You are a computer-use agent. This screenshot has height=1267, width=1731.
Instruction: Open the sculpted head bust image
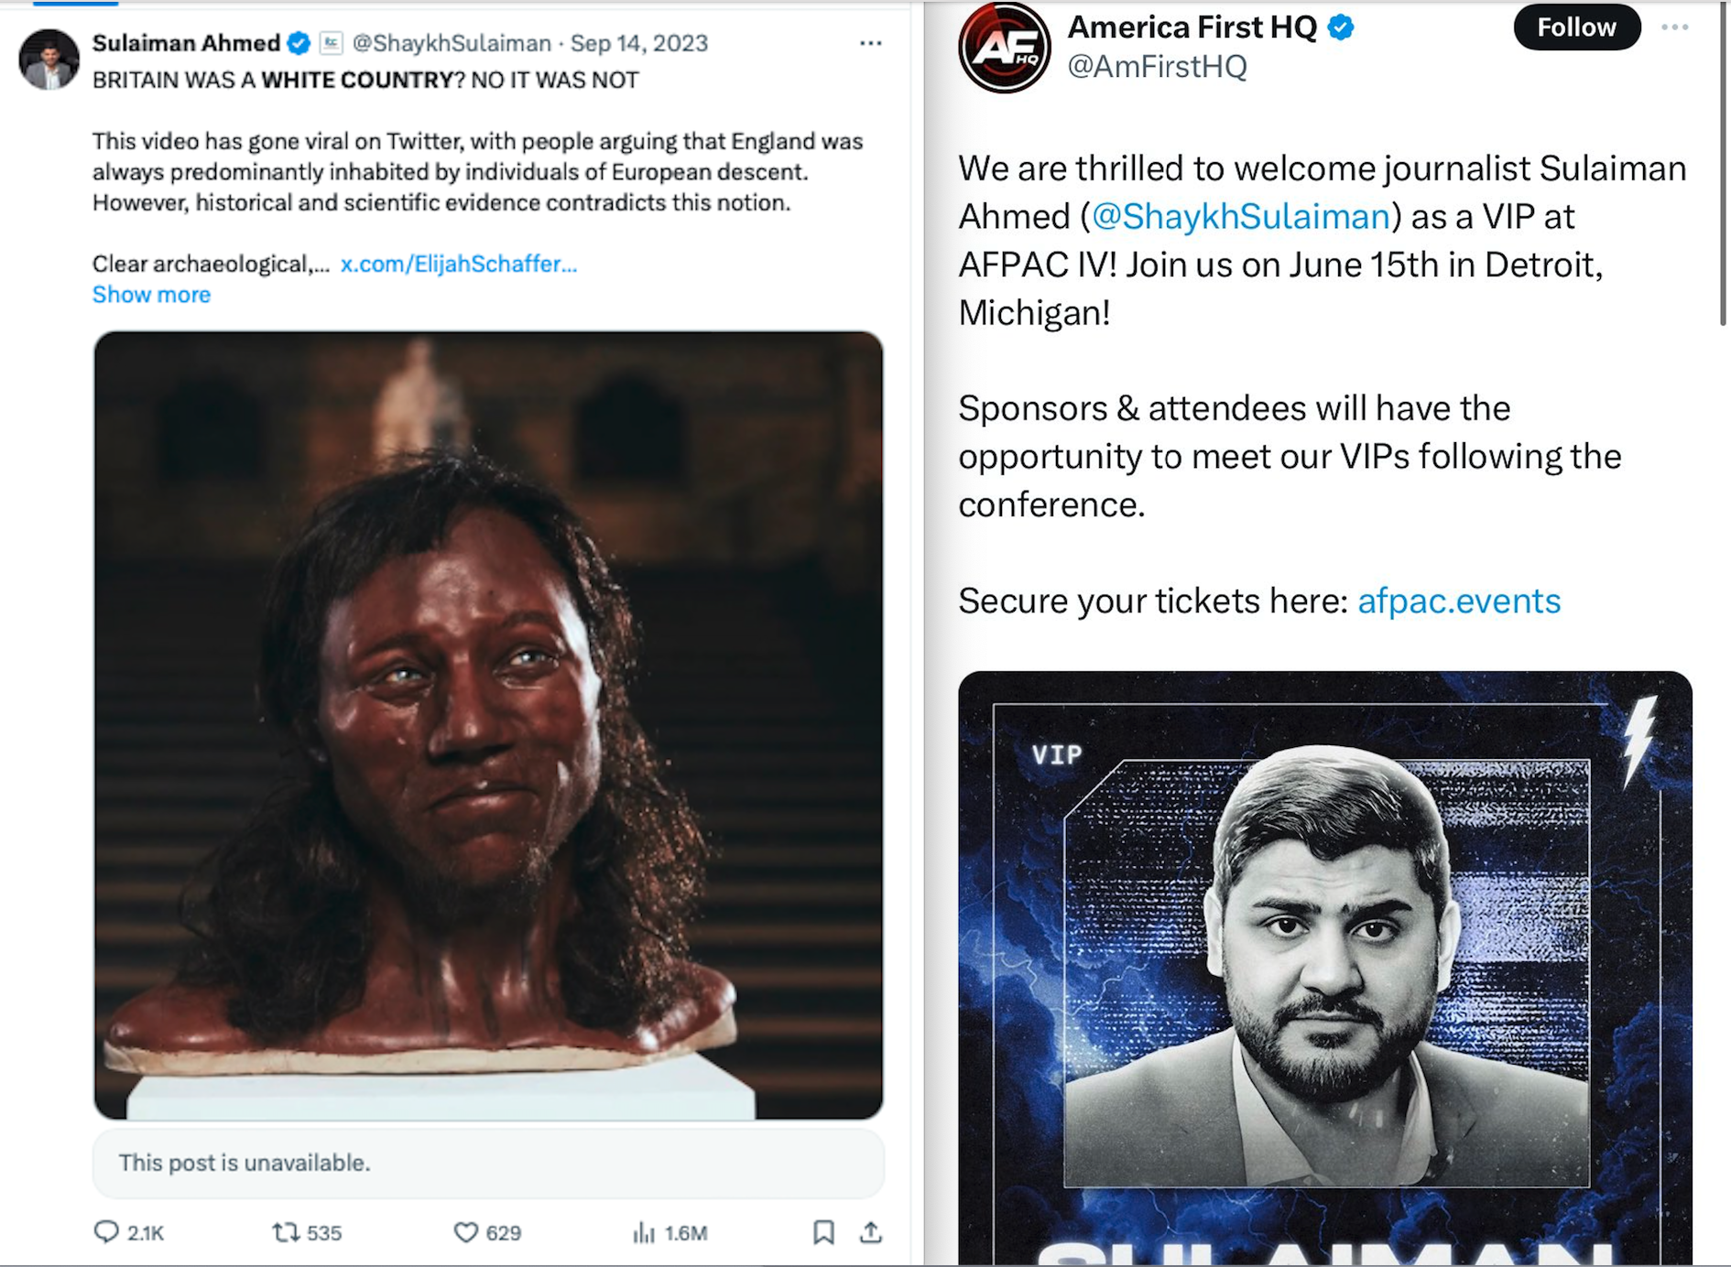tap(488, 725)
